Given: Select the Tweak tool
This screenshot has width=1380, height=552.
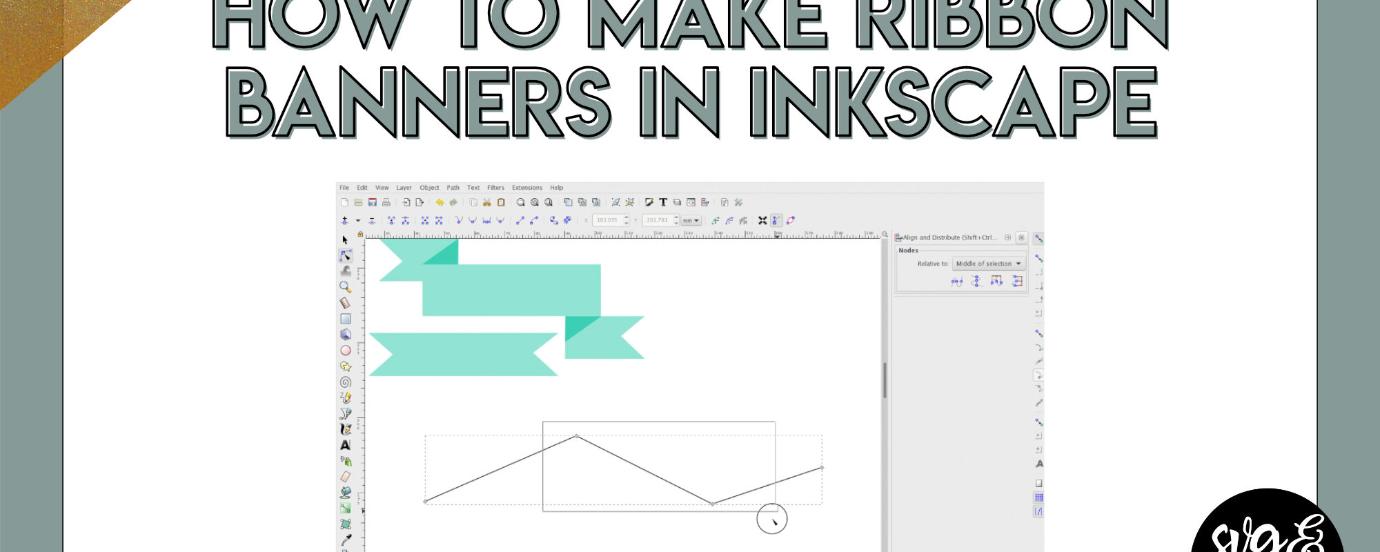Looking at the screenshot, I should click(346, 271).
